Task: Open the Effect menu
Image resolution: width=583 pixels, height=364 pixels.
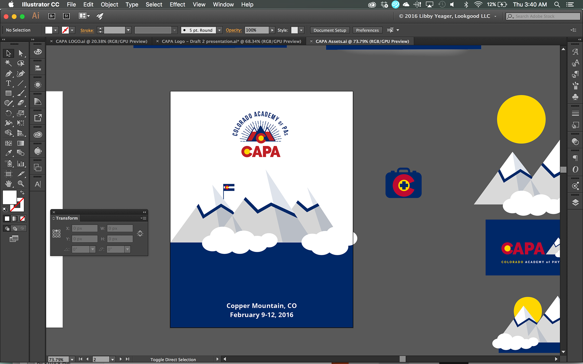Action: coord(177,5)
